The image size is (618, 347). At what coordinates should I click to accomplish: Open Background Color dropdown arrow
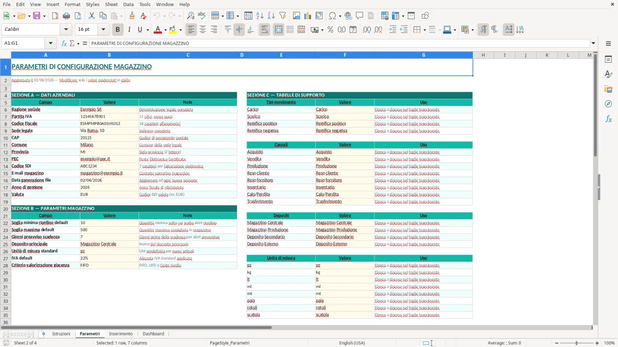[x=180, y=30]
